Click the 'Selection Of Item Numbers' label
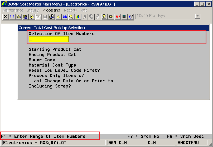The width and height of the screenshot is (213, 147). (x=61, y=34)
